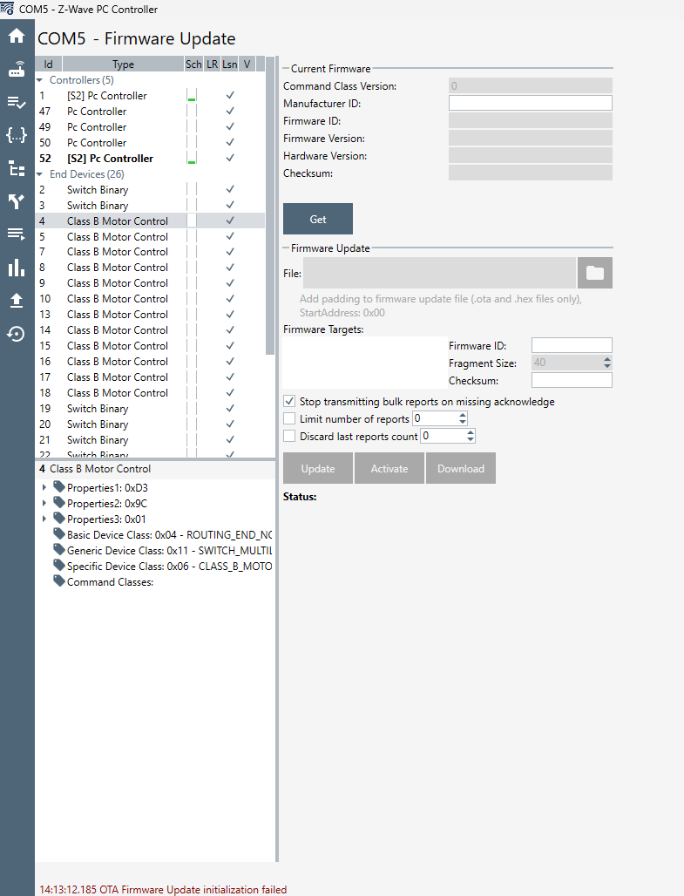Image resolution: width=684 pixels, height=896 pixels.
Task: Collapse the Controllers (5) group
Action: tap(39, 80)
